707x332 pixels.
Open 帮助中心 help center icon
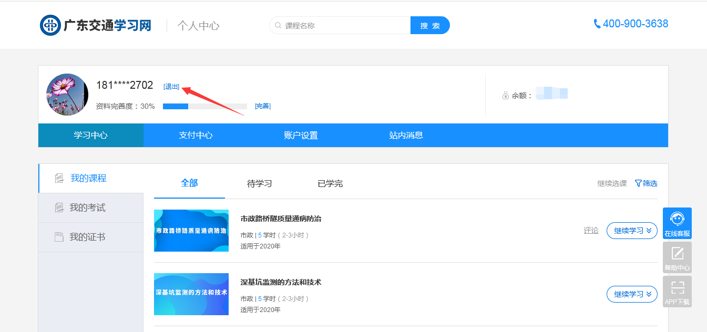[677, 253]
